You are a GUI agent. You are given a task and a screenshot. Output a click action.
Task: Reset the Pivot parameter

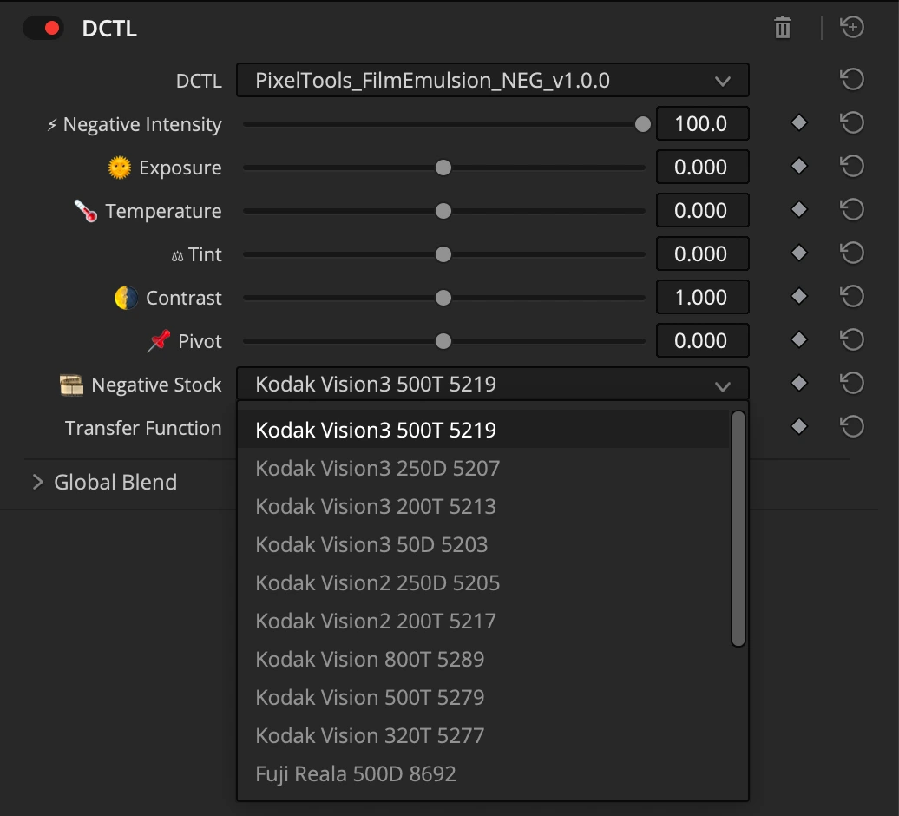coord(852,340)
